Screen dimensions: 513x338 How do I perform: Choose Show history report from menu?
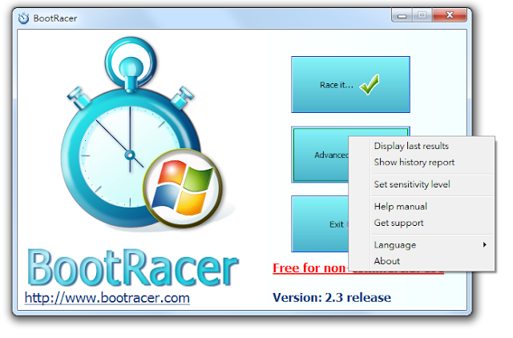click(x=422, y=162)
